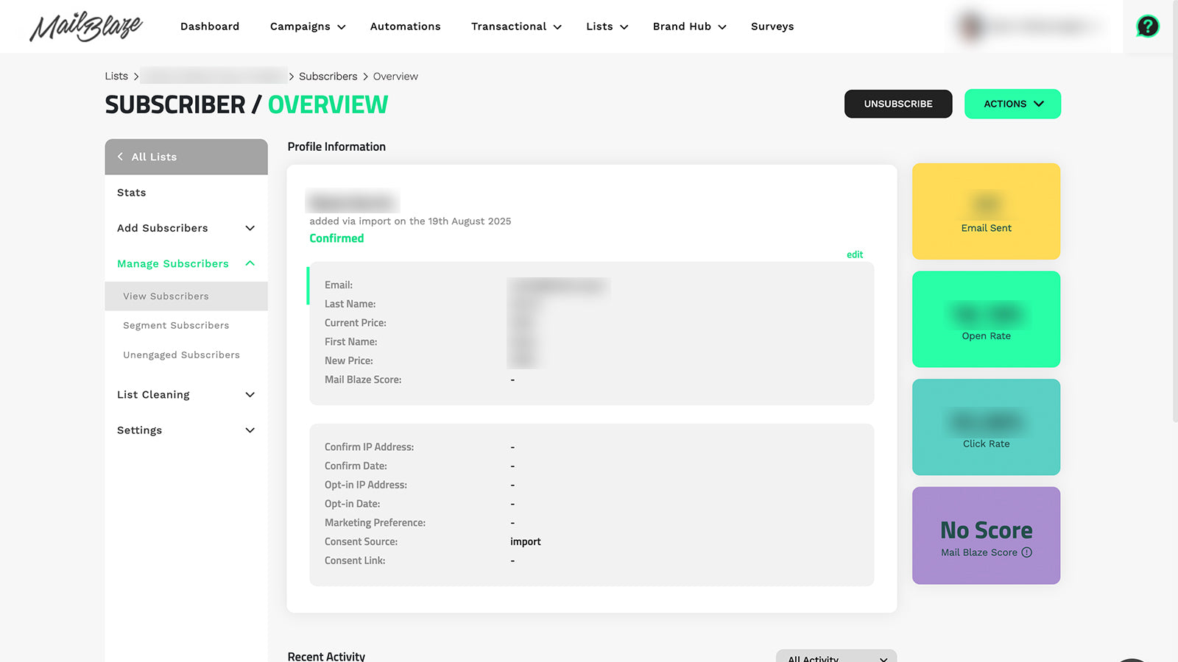Click the info icon next to Mail Blaze Score
Viewport: 1178px width, 662px height.
point(1029,552)
